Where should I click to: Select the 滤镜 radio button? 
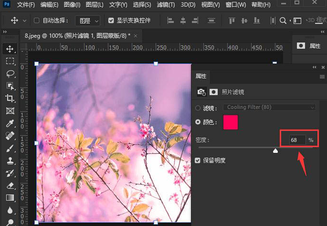pyautogui.click(x=199, y=108)
